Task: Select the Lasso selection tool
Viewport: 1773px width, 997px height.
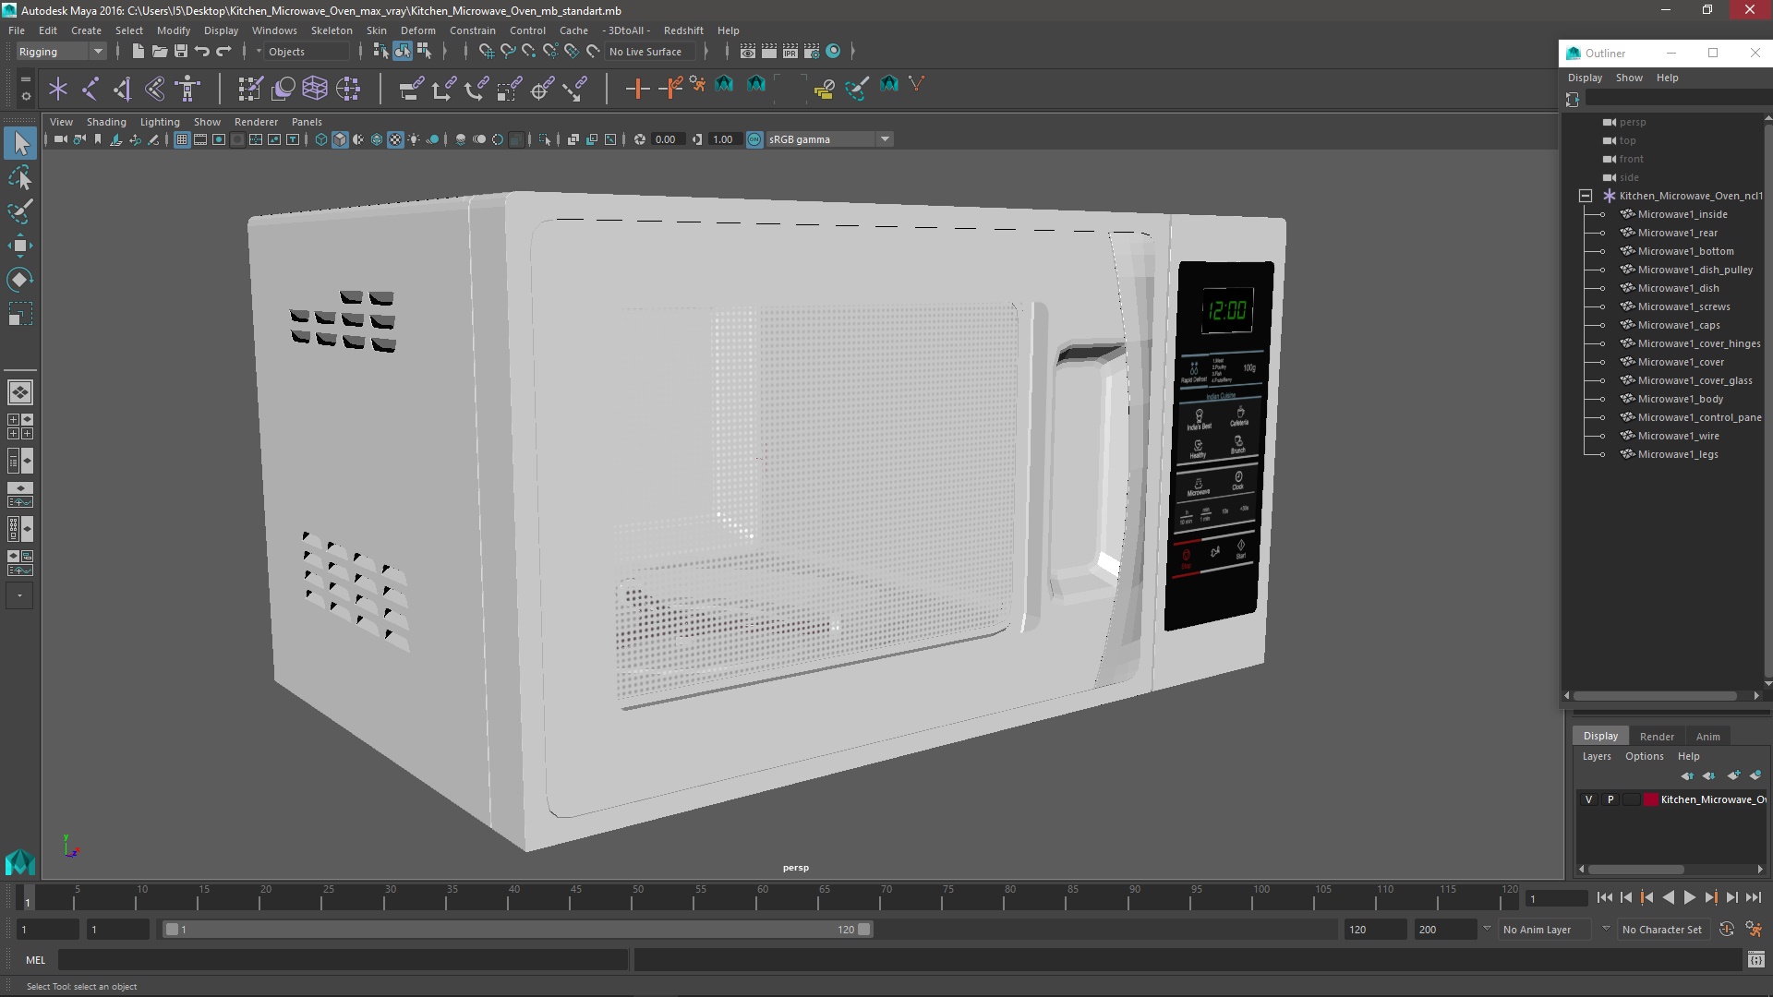Action: pyautogui.click(x=19, y=177)
